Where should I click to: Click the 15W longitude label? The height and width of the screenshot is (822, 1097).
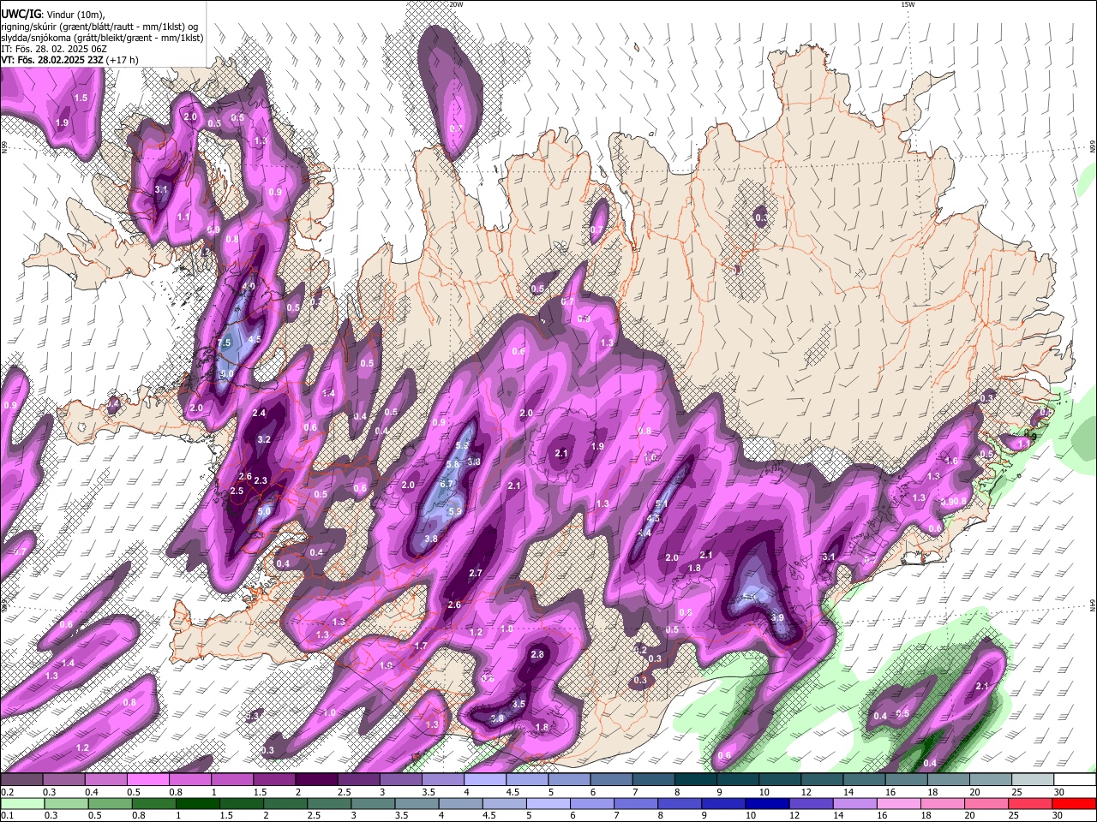tap(907, 4)
